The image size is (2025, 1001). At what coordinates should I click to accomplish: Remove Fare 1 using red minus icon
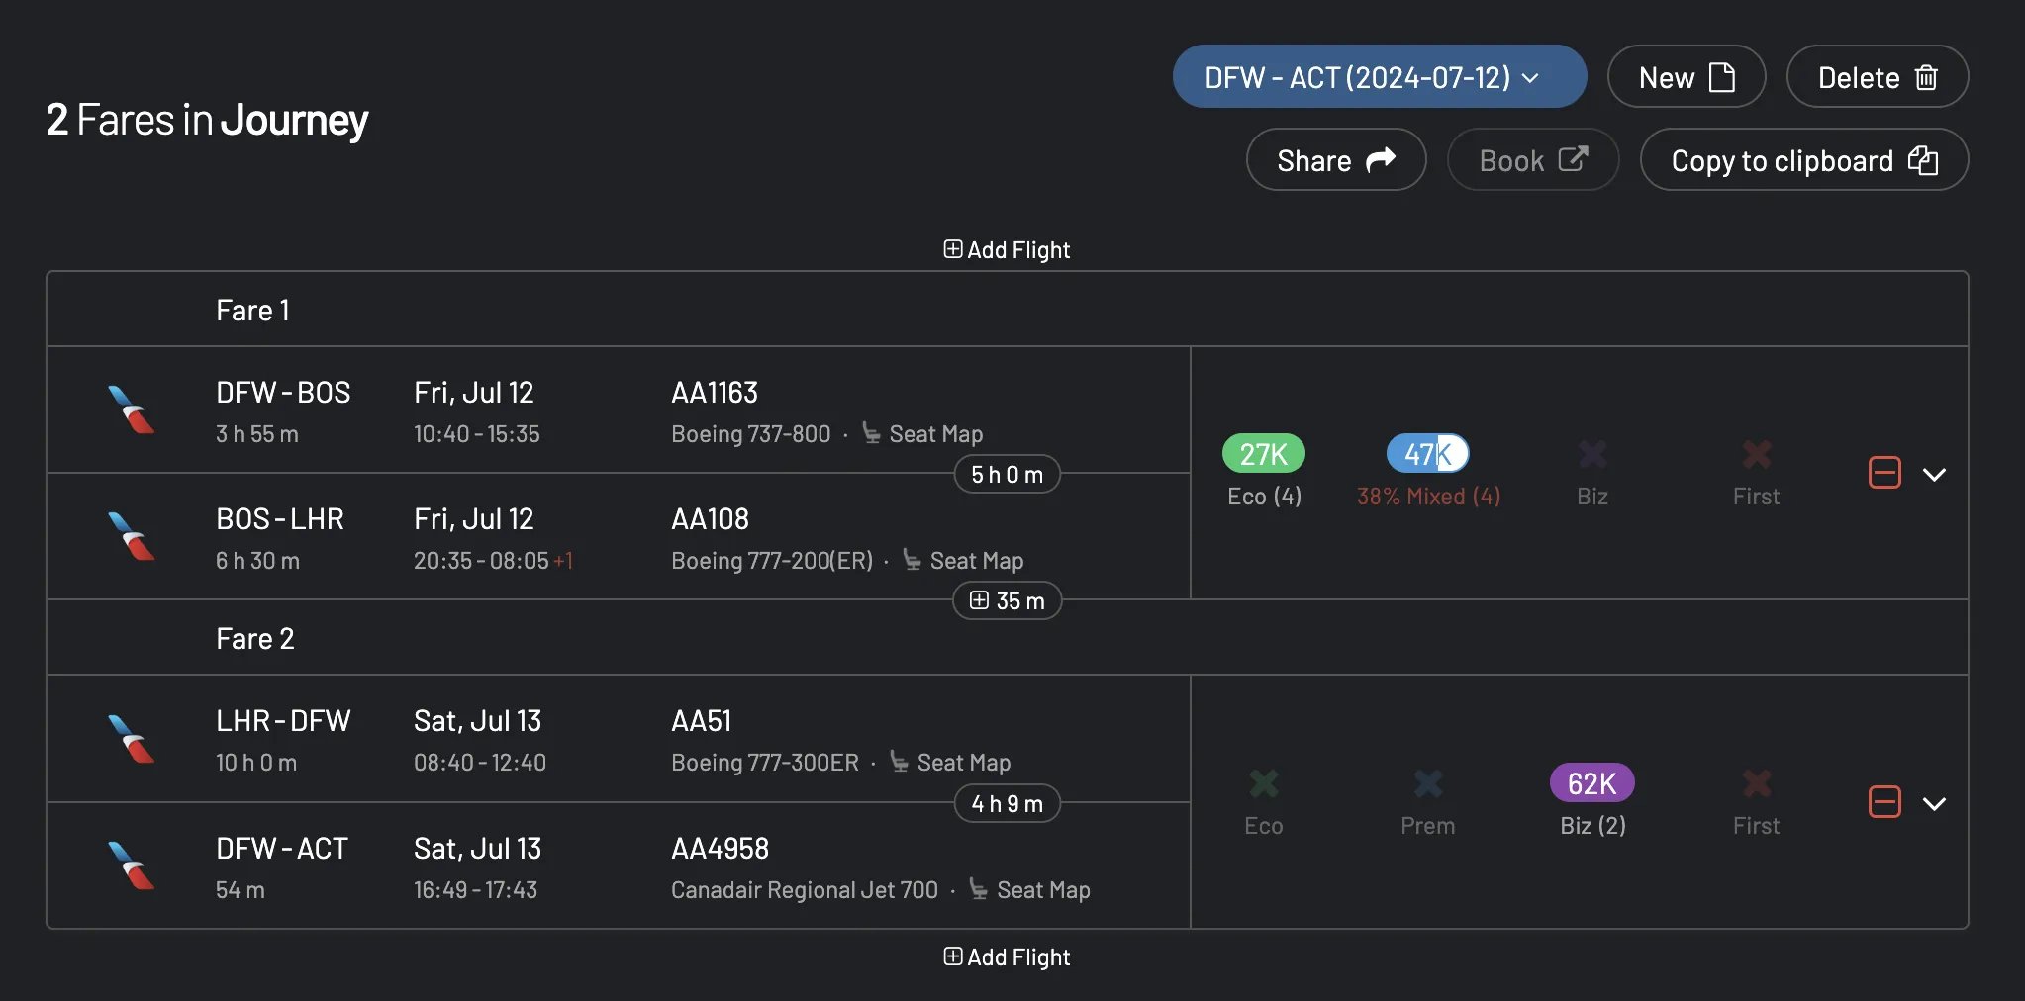[1884, 473]
